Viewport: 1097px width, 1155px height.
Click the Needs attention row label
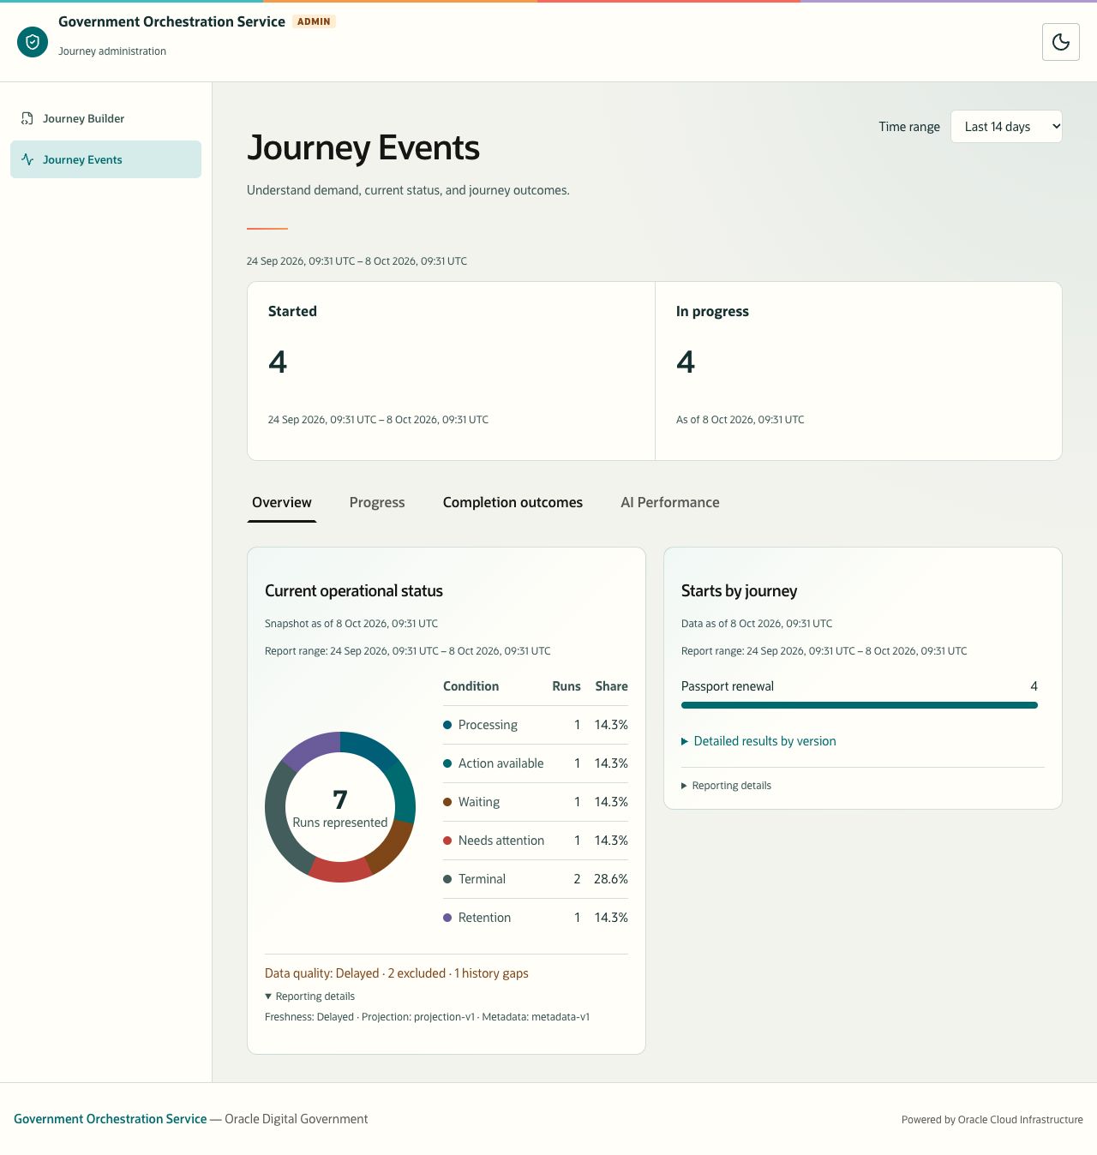click(501, 841)
